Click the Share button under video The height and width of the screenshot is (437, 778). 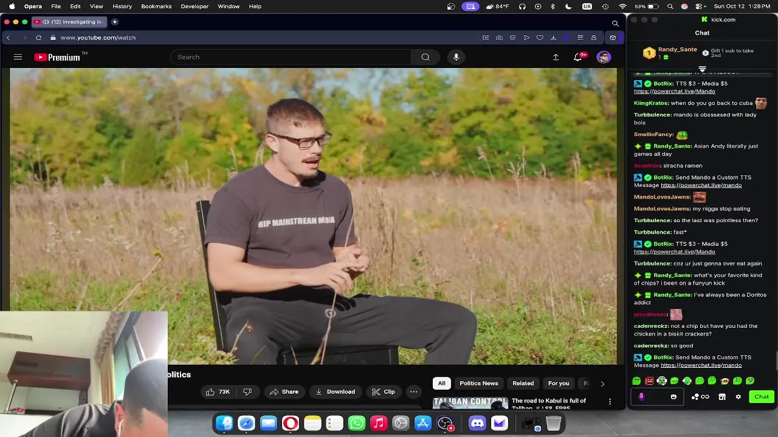point(284,391)
